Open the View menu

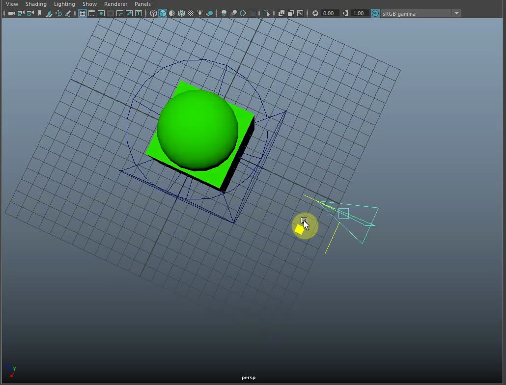(x=12, y=4)
